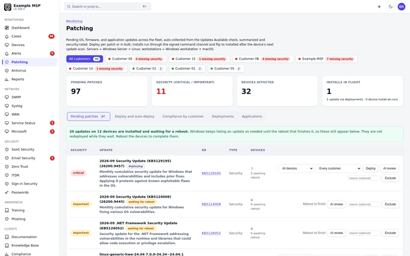Filter by Customer 14 chip

point(96,69)
